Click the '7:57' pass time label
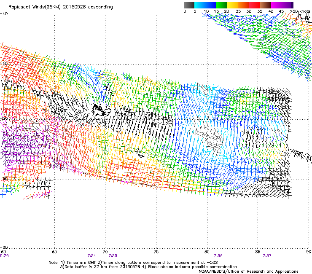 coord(267,256)
